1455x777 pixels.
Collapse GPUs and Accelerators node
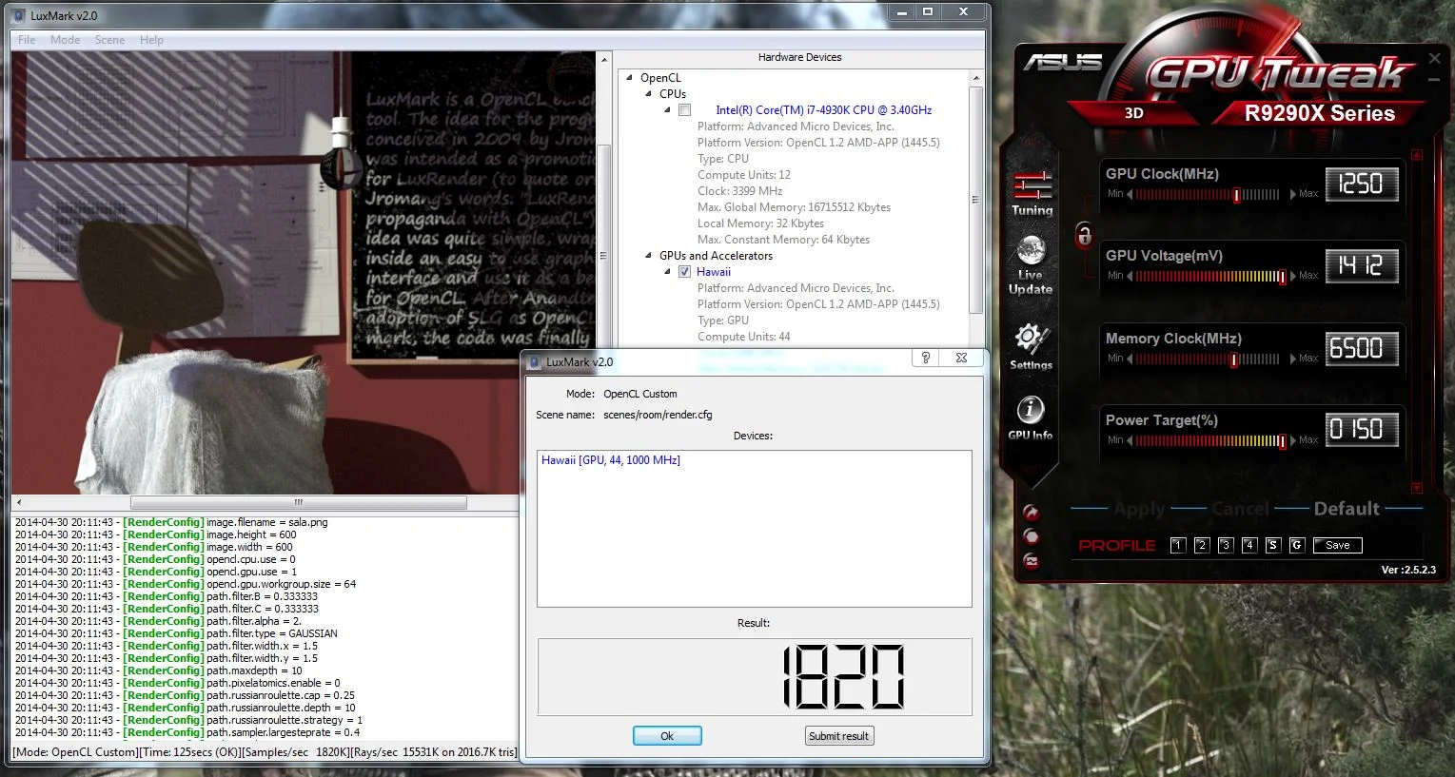(649, 256)
